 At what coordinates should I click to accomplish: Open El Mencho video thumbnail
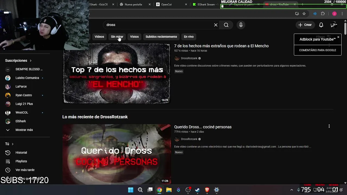[117, 74]
